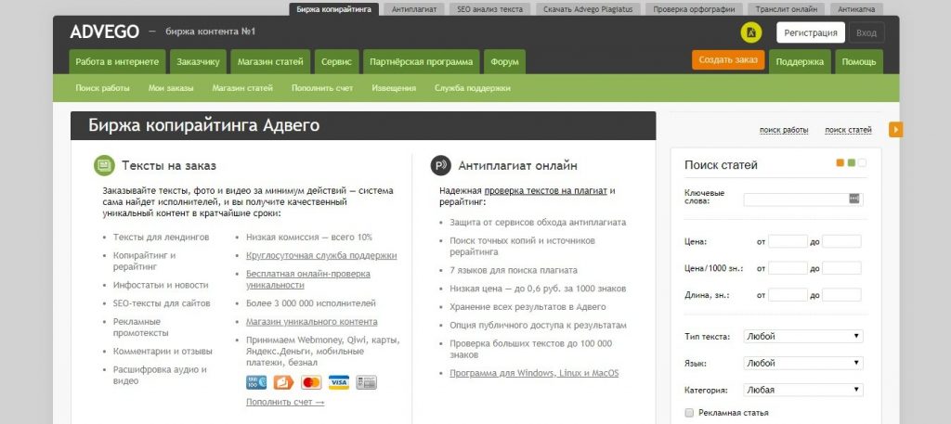Open 'Магазин статей' submenu link
The width and height of the screenshot is (951, 424).
coord(242,88)
